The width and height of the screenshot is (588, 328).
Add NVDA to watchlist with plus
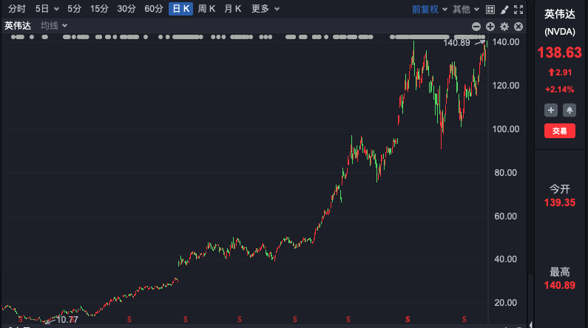coord(551,110)
